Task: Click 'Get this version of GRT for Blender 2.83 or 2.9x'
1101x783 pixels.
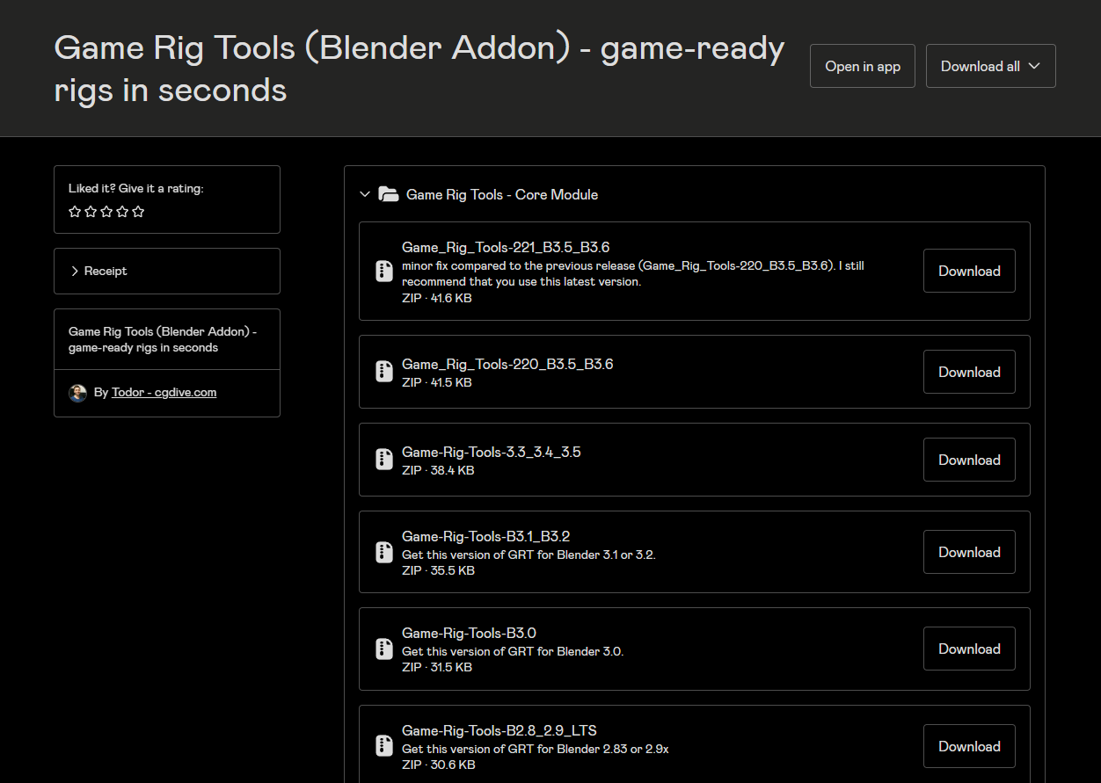Action: pos(536,749)
